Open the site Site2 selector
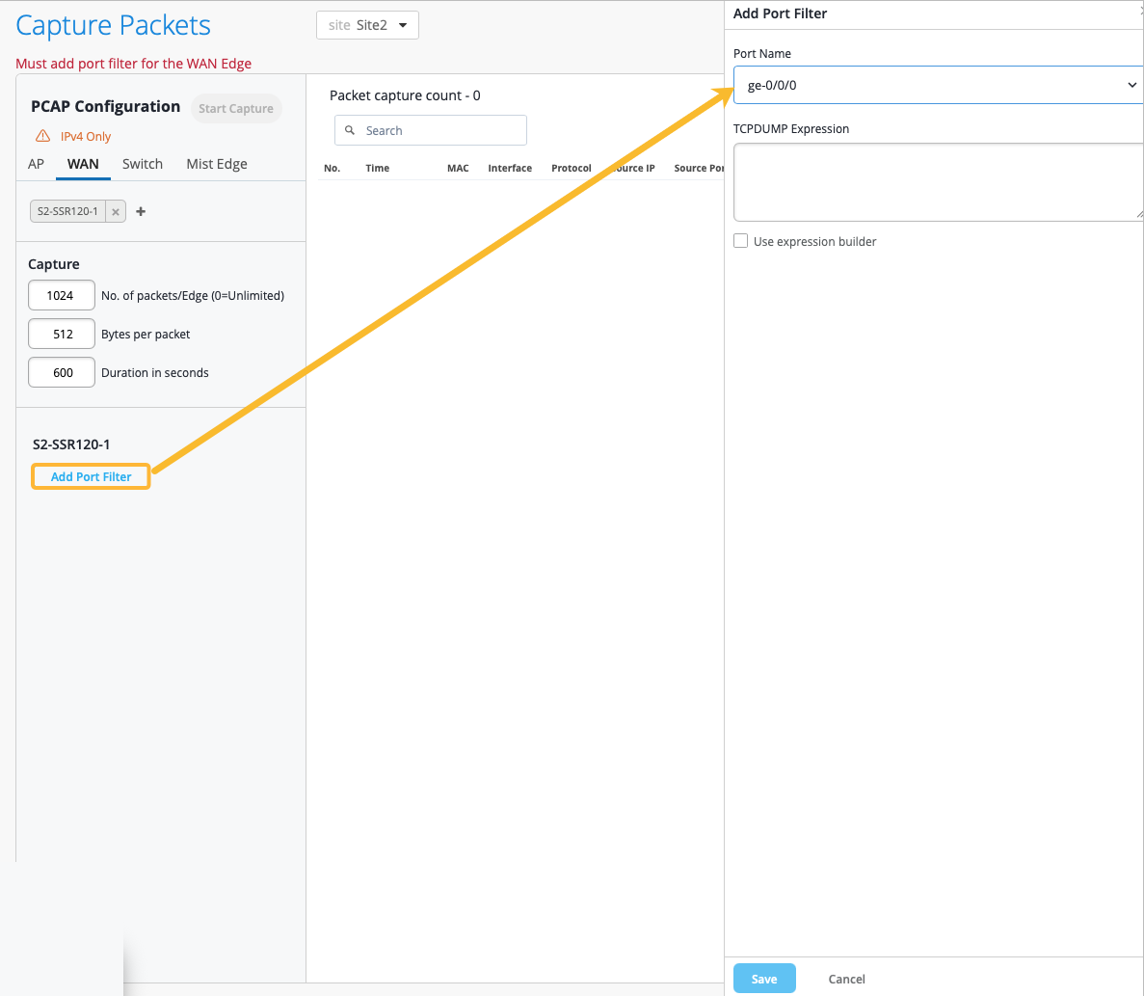 pos(367,25)
